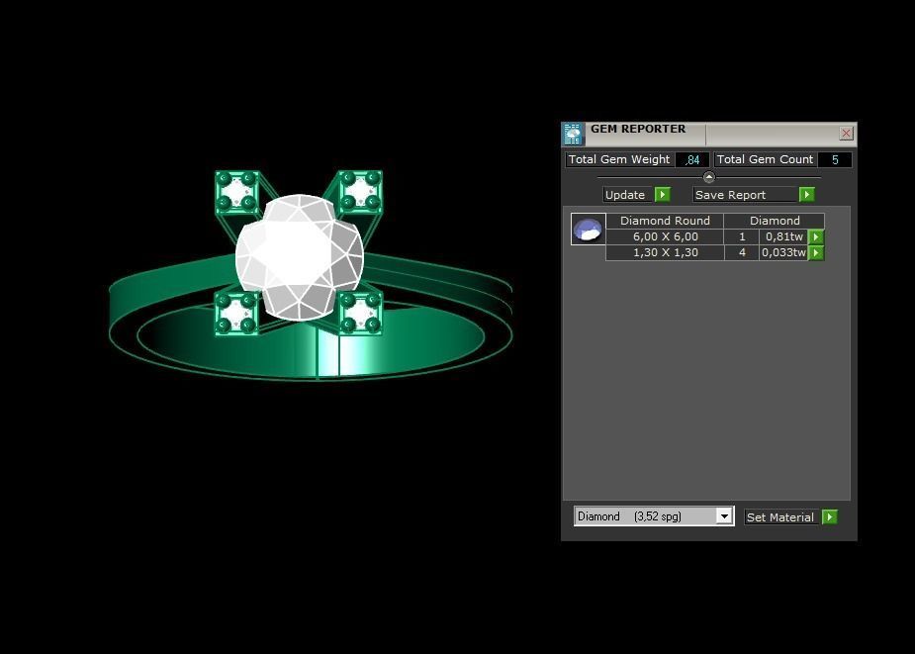Viewport: 915px width, 654px height.
Task: Click the green arrow beside Update
Action: (663, 195)
